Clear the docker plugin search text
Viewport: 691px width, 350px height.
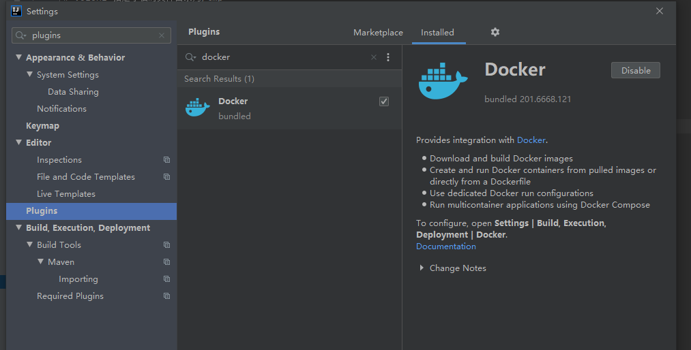click(x=374, y=57)
